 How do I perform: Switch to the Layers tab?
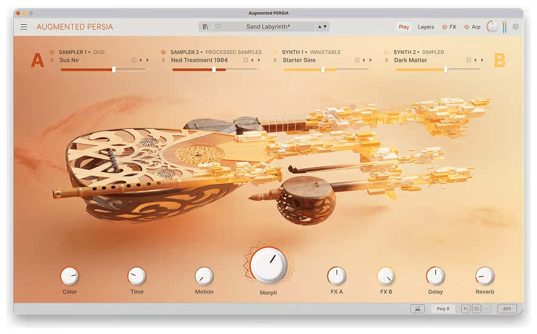(425, 27)
